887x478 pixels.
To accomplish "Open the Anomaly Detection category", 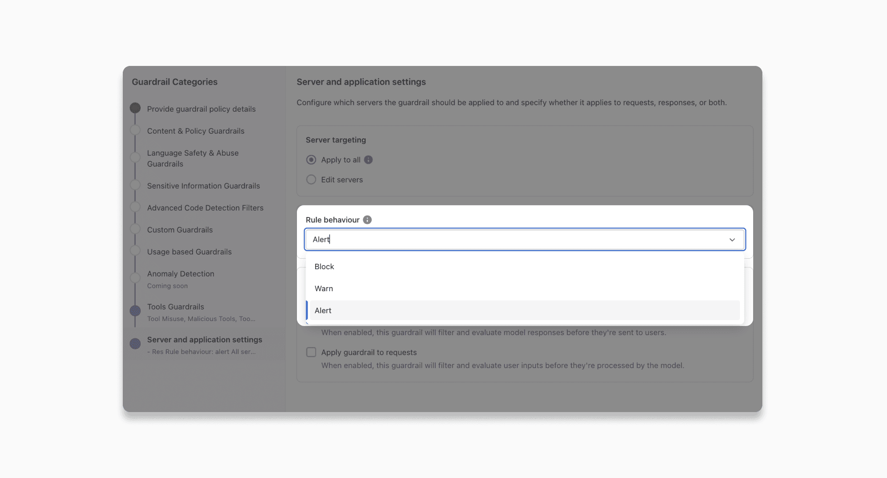I will (x=181, y=274).
